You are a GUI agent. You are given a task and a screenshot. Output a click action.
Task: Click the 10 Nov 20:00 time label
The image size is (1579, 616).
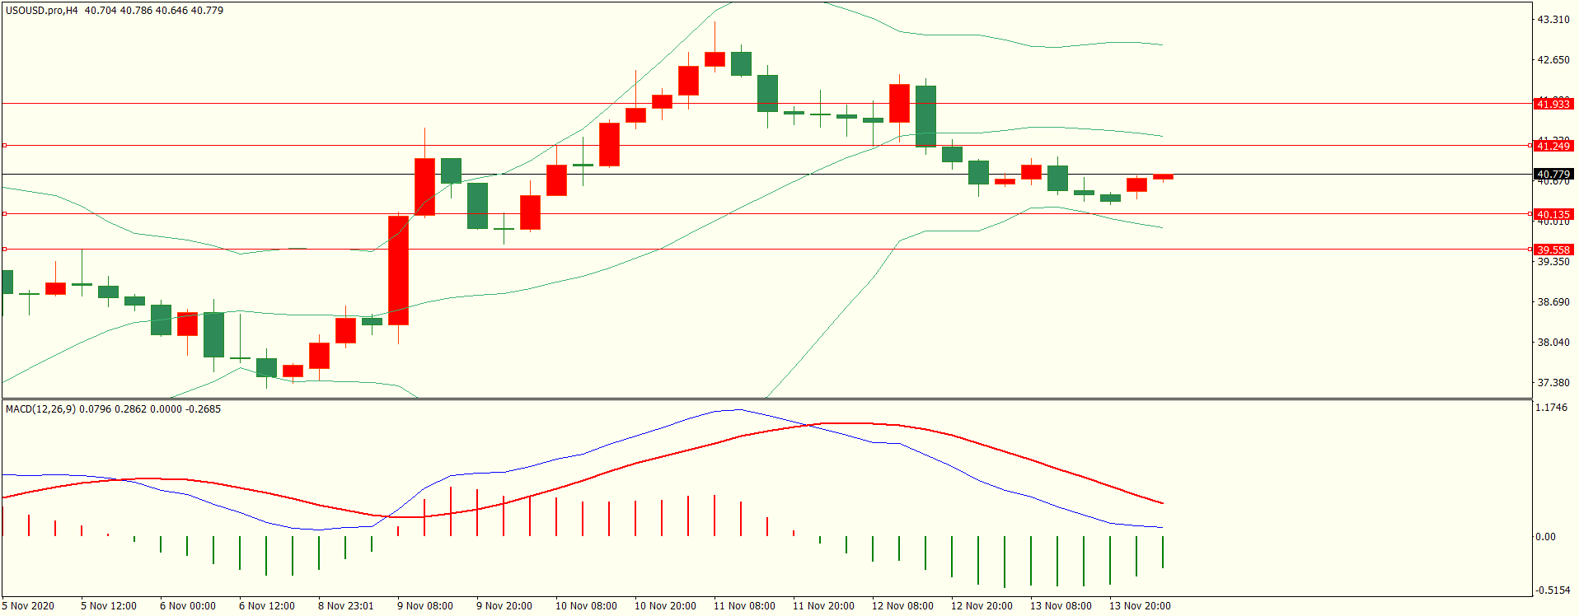(665, 606)
